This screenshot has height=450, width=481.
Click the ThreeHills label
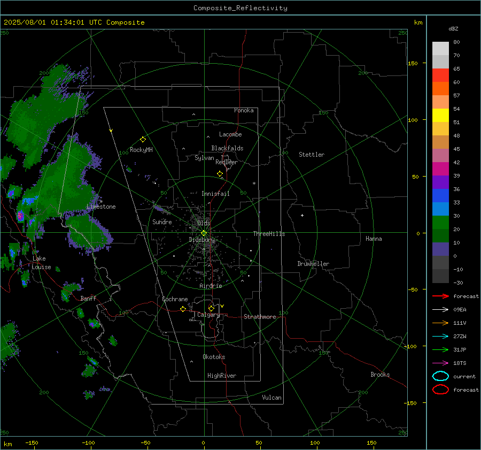point(269,234)
